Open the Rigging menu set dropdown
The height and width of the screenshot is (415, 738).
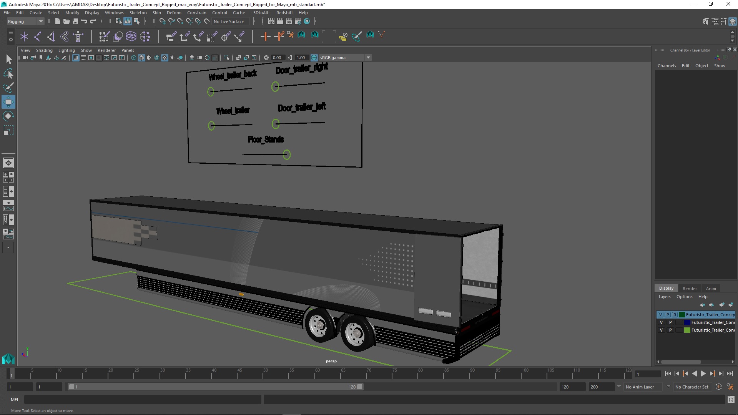[x=25, y=22]
